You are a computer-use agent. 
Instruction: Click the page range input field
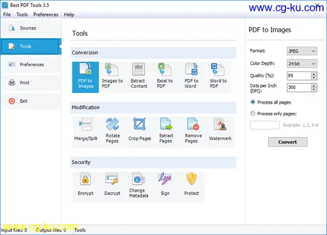pos(265,125)
